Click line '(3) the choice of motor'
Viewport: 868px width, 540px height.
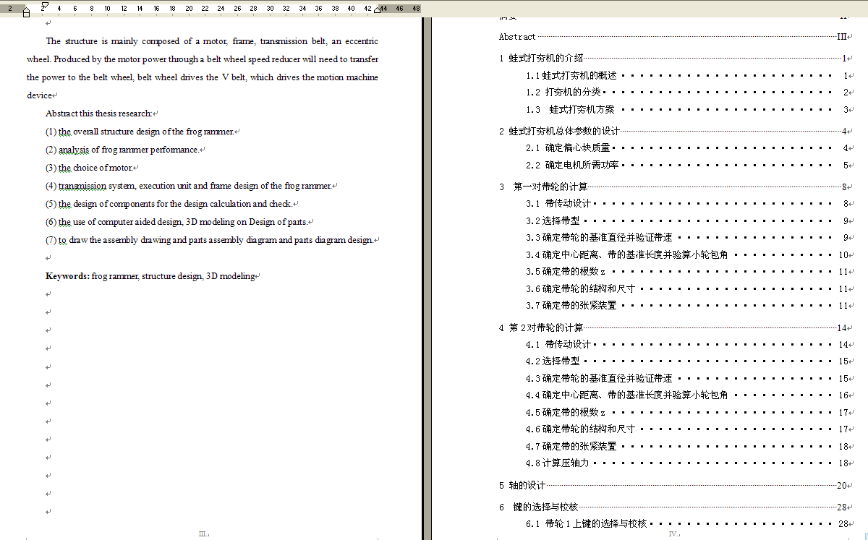pyautogui.click(x=90, y=168)
